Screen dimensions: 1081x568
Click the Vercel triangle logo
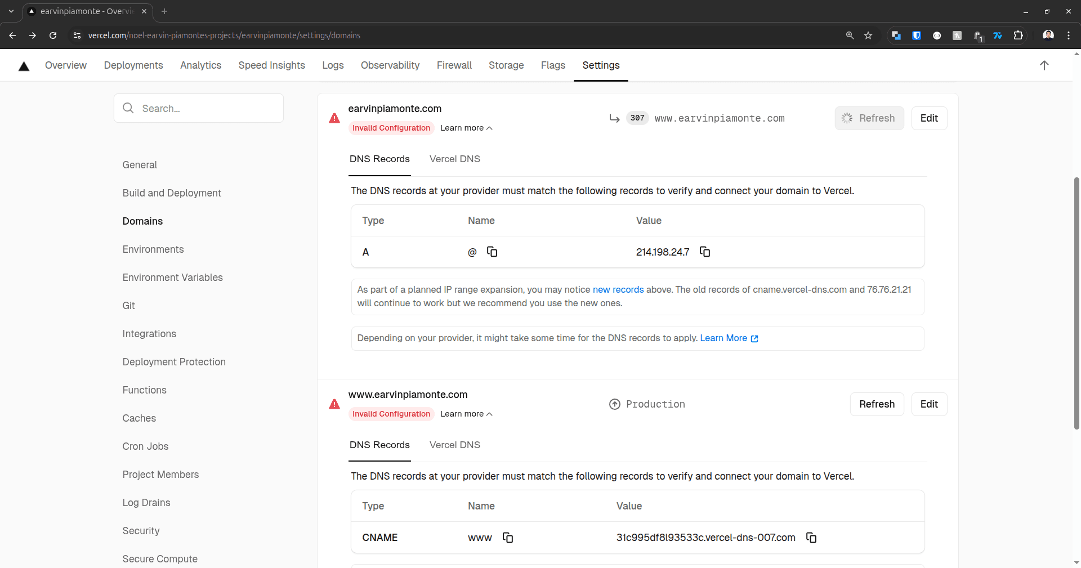[x=24, y=66]
